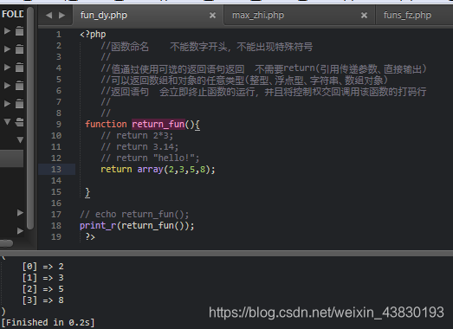
Task: Click output line '[3] => 8'
Action: coord(43,300)
